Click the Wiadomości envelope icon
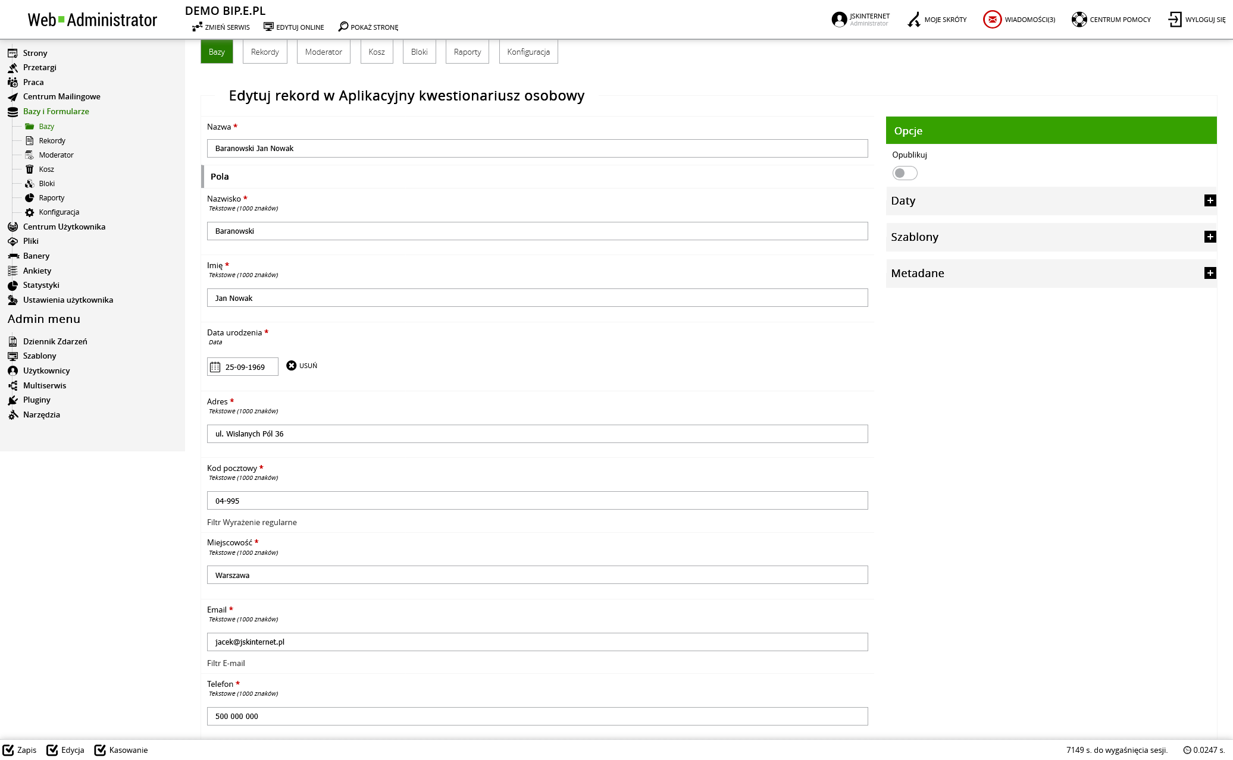The image size is (1233, 760). [992, 20]
